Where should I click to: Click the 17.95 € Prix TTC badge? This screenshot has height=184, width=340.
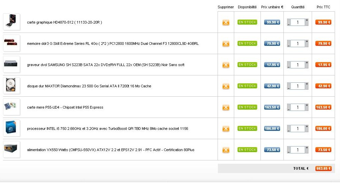pyautogui.click(x=323, y=65)
